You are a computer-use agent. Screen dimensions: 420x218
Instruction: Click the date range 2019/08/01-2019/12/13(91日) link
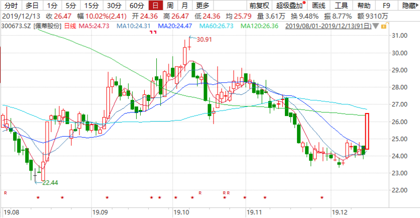pyautogui.click(x=328, y=26)
